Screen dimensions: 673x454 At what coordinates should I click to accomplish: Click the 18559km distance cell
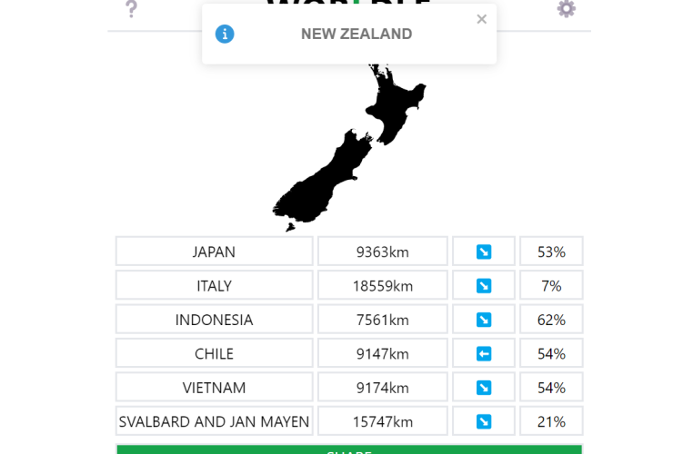(x=382, y=286)
